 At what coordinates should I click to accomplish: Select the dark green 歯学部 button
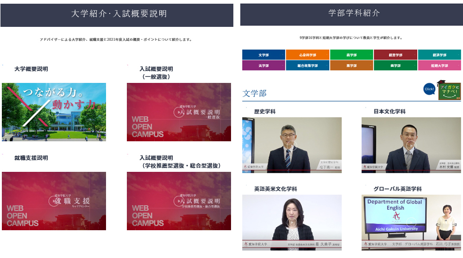pos(395,65)
